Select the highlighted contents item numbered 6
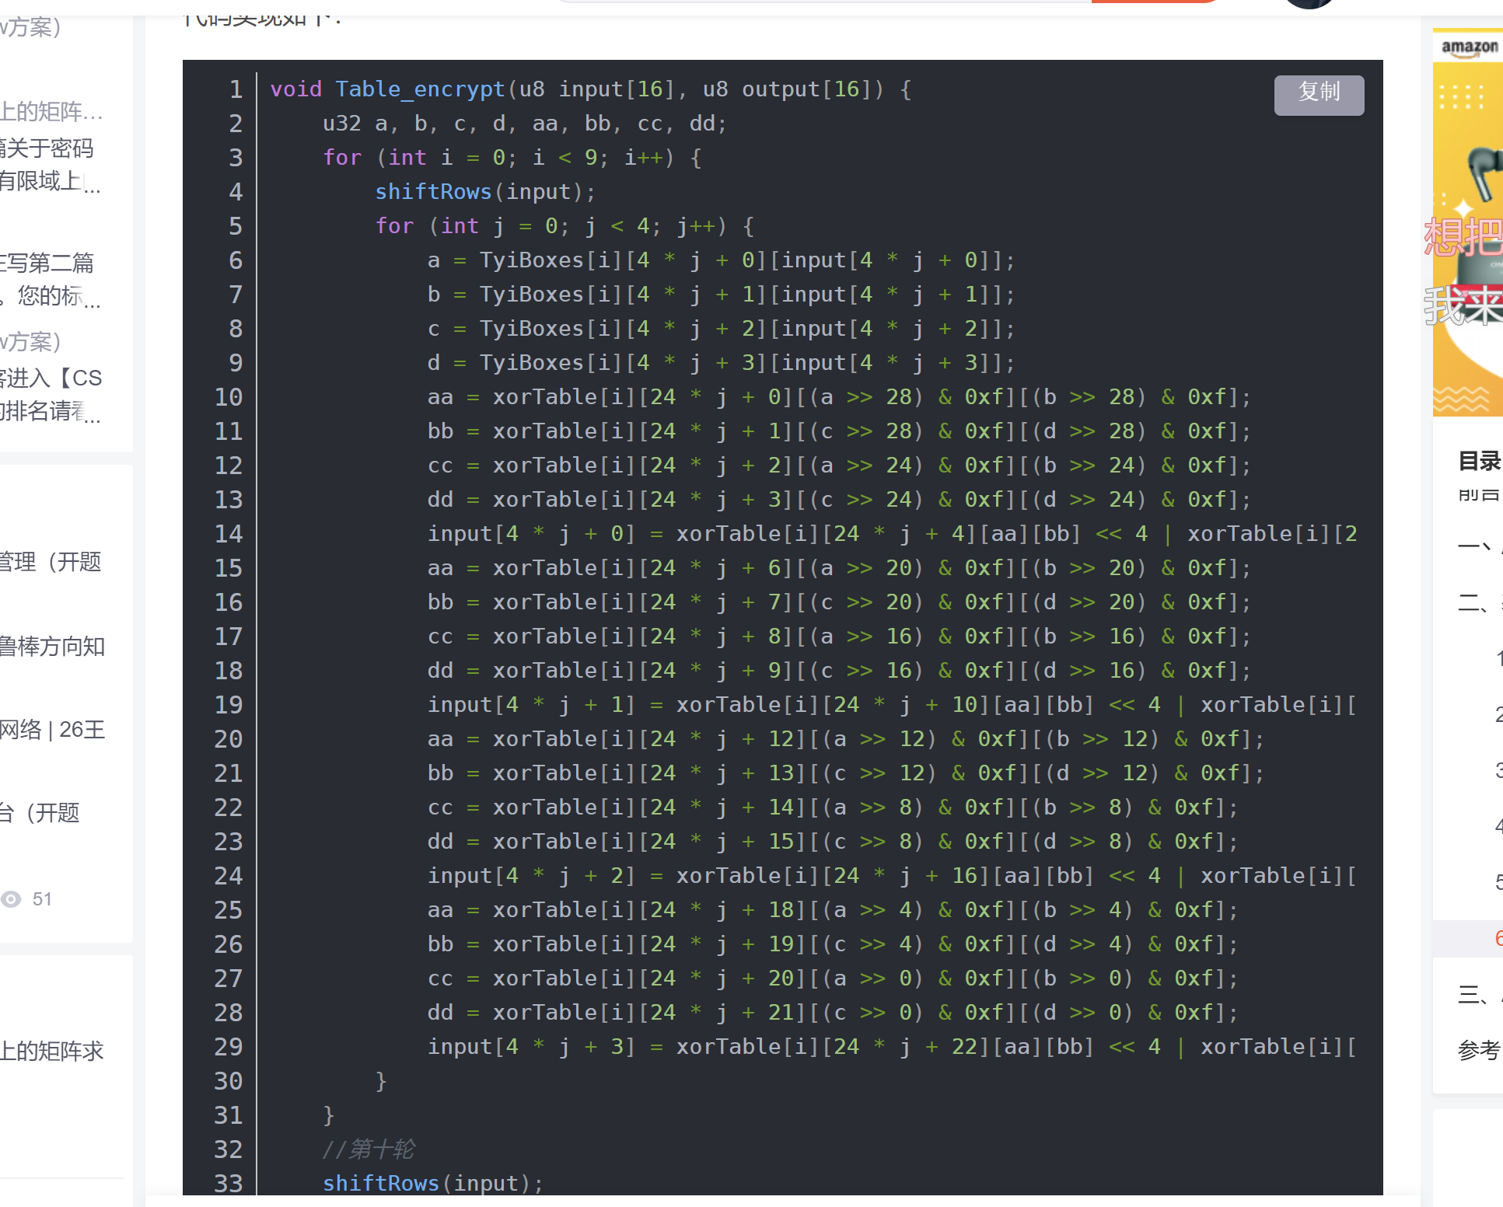The image size is (1503, 1207). (1468, 938)
